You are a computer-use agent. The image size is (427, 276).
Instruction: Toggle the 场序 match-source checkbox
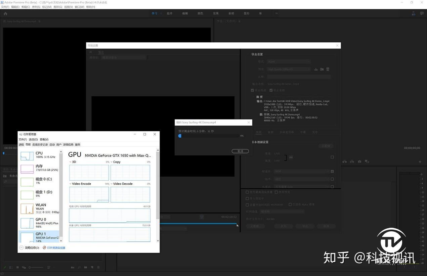332,179
